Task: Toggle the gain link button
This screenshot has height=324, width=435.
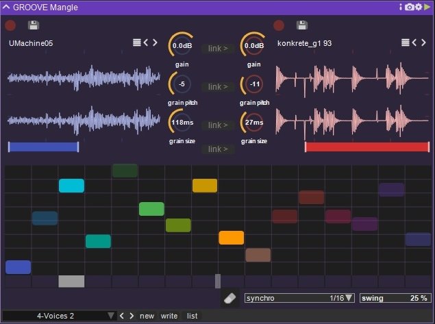Action: pyautogui.click(x=218, y=49)
